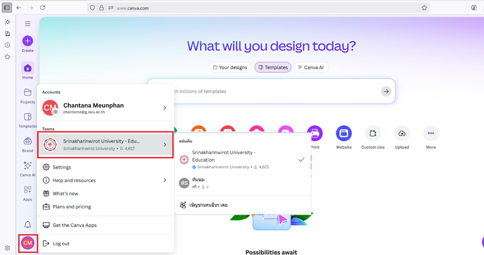The height and width of the screenshot is (255, 484).
Task: Open browser bookmarks star in sidebar
Action: pyautogui.click(x=7, y=57)
